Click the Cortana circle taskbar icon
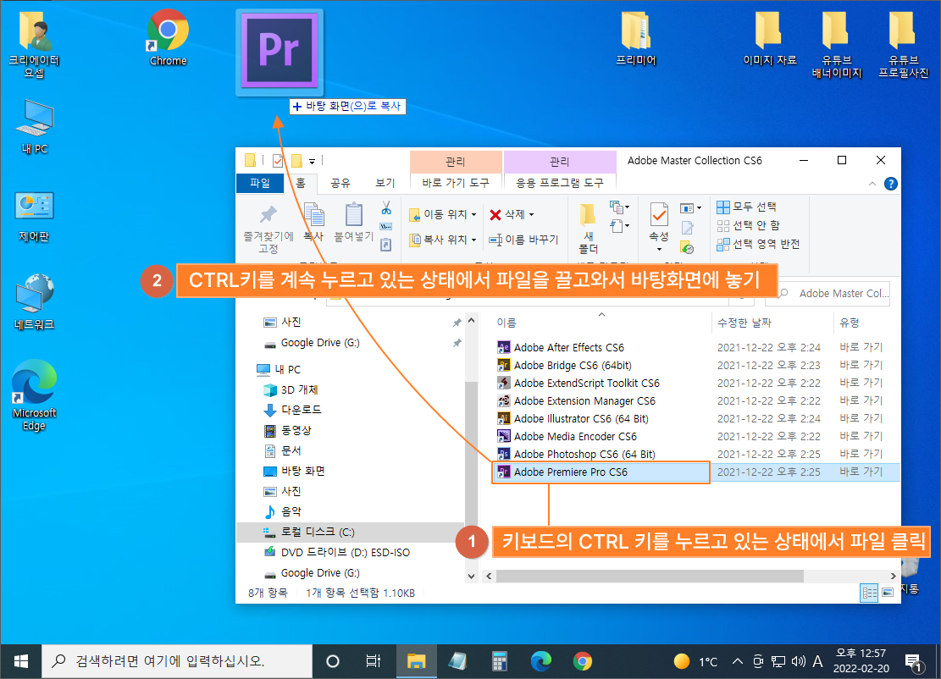The width and height of the screenshot is (941, 679). [333, 661]
